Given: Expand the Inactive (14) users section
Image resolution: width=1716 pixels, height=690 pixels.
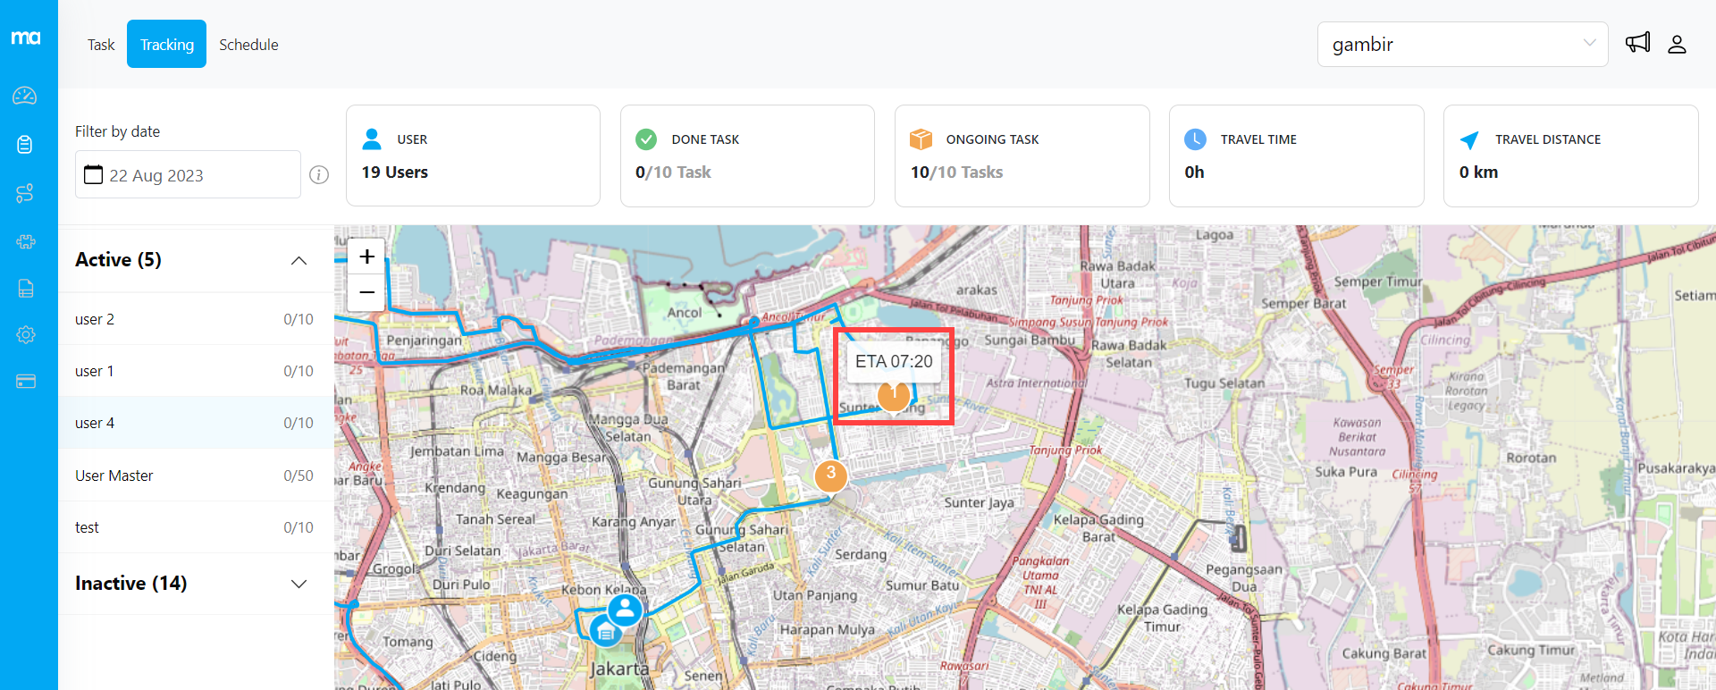Looking at the screenshot, I should [x=299, y=584].
